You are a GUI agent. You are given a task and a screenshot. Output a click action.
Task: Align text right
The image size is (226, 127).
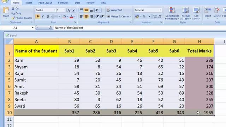[x=91, y=17]
